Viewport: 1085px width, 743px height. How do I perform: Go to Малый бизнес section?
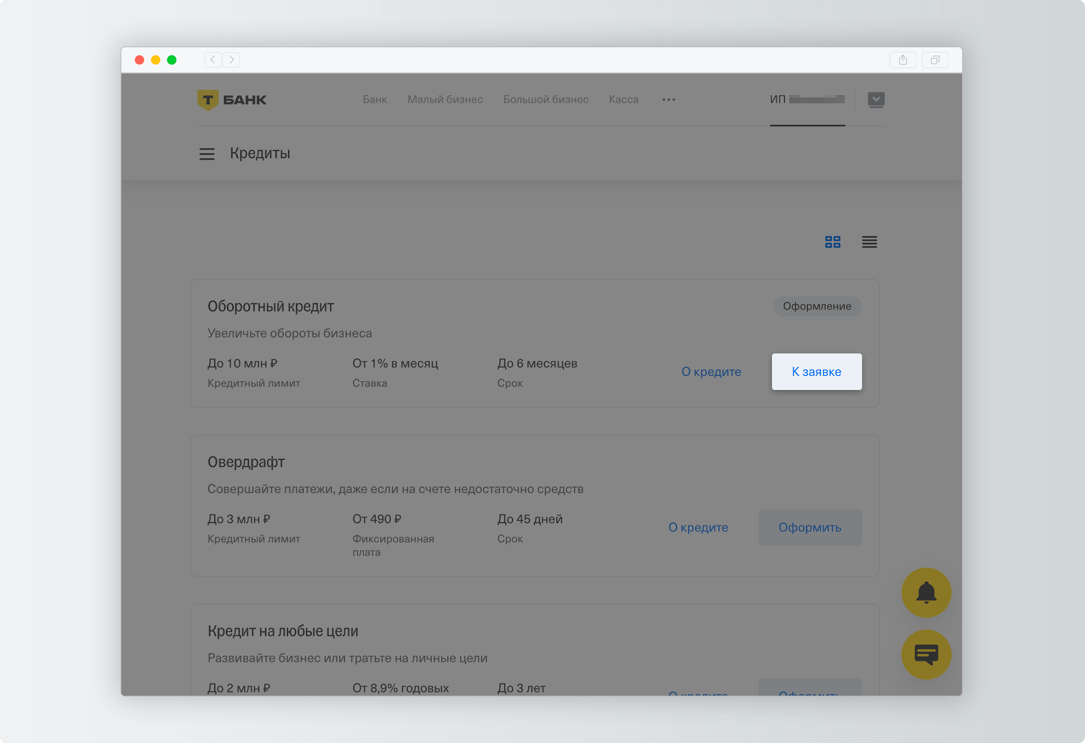click(445, 99)
